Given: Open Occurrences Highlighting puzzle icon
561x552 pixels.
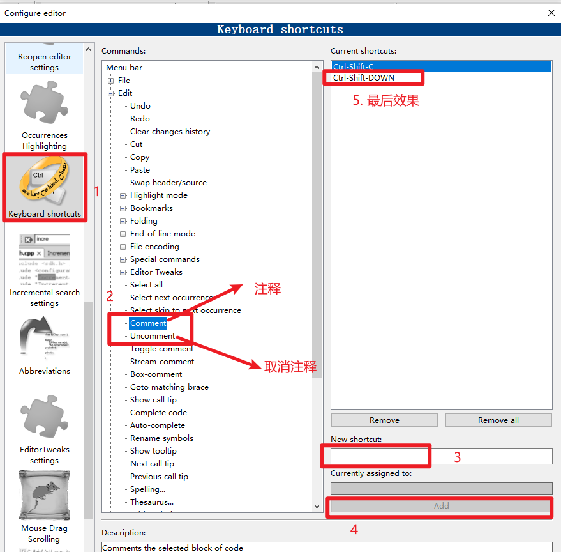Looking at the screenshot, I should coord(44,102).
